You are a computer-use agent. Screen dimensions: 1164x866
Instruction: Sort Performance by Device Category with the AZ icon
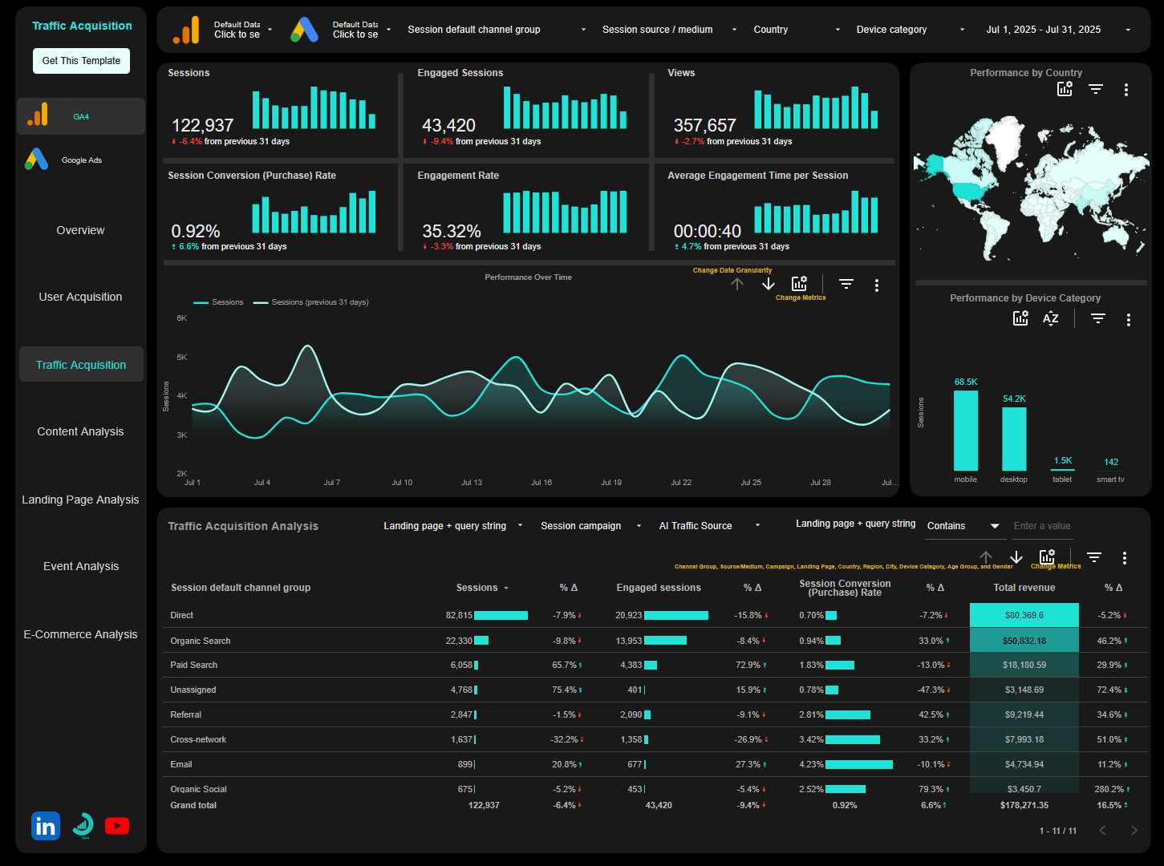click(1050, 318)
